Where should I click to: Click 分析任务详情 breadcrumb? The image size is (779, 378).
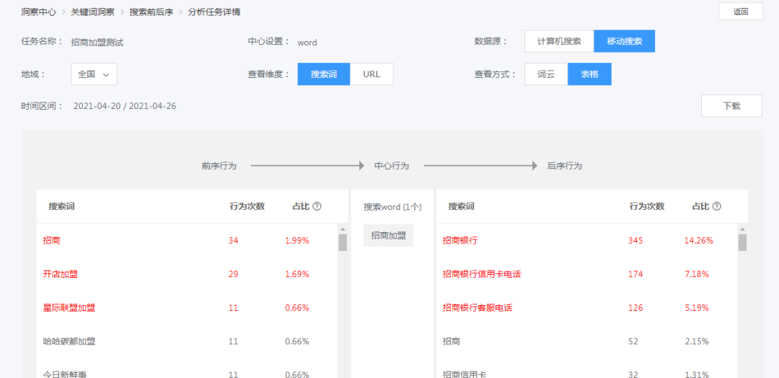click(214, 12)
